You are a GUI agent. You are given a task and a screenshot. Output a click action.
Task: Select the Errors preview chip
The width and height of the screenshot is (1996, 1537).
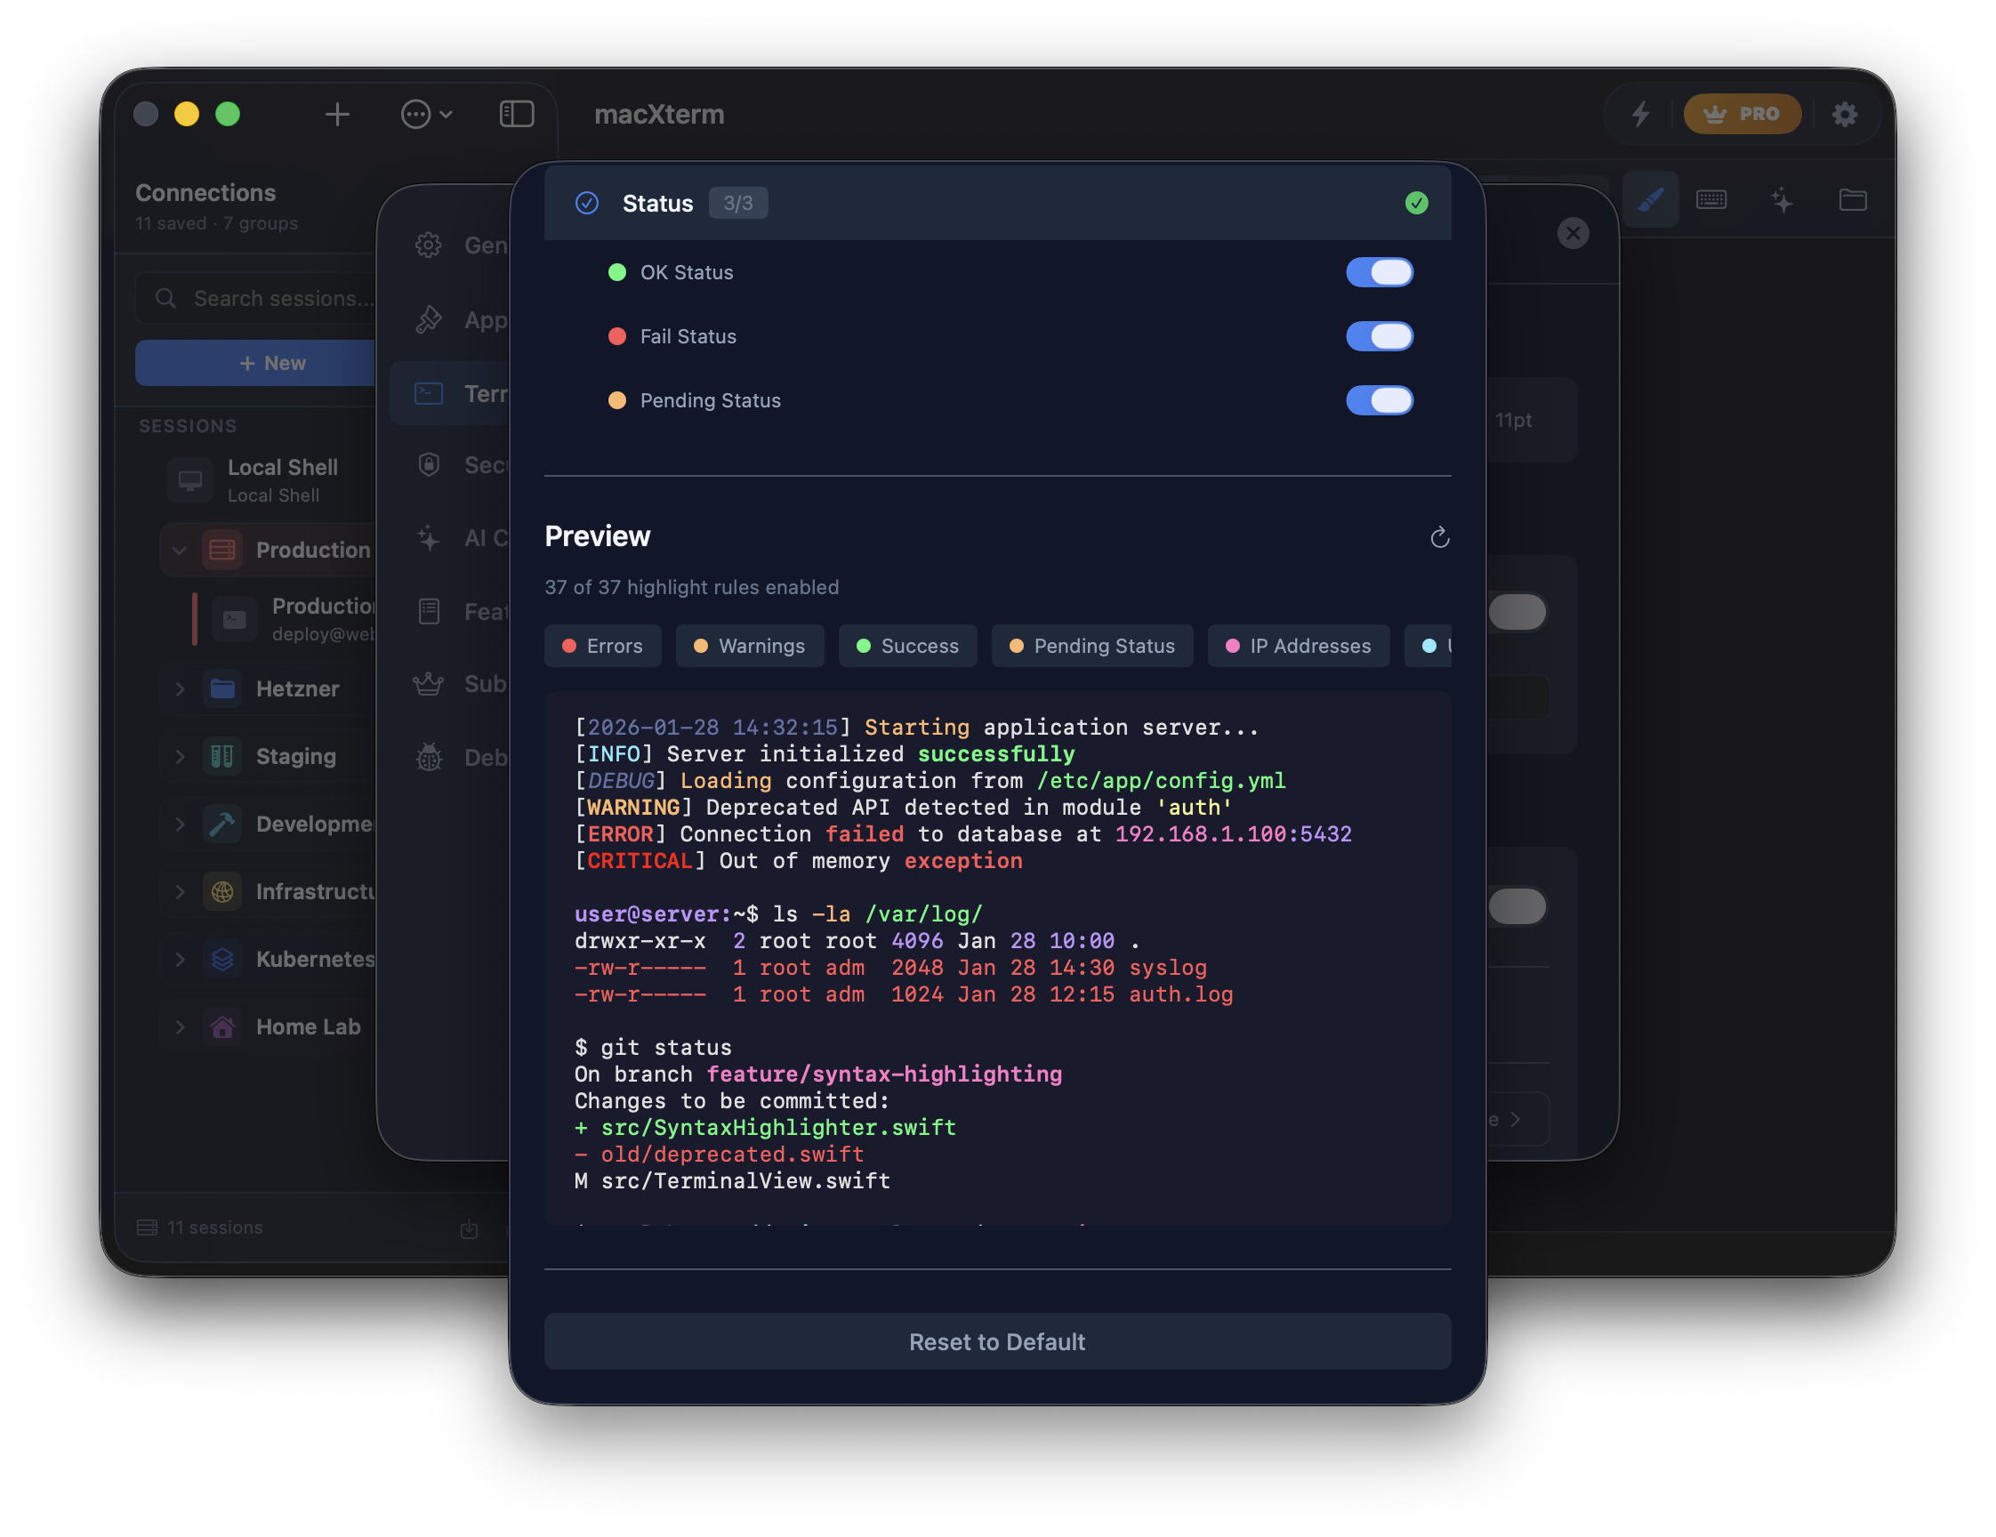(602, 646)
